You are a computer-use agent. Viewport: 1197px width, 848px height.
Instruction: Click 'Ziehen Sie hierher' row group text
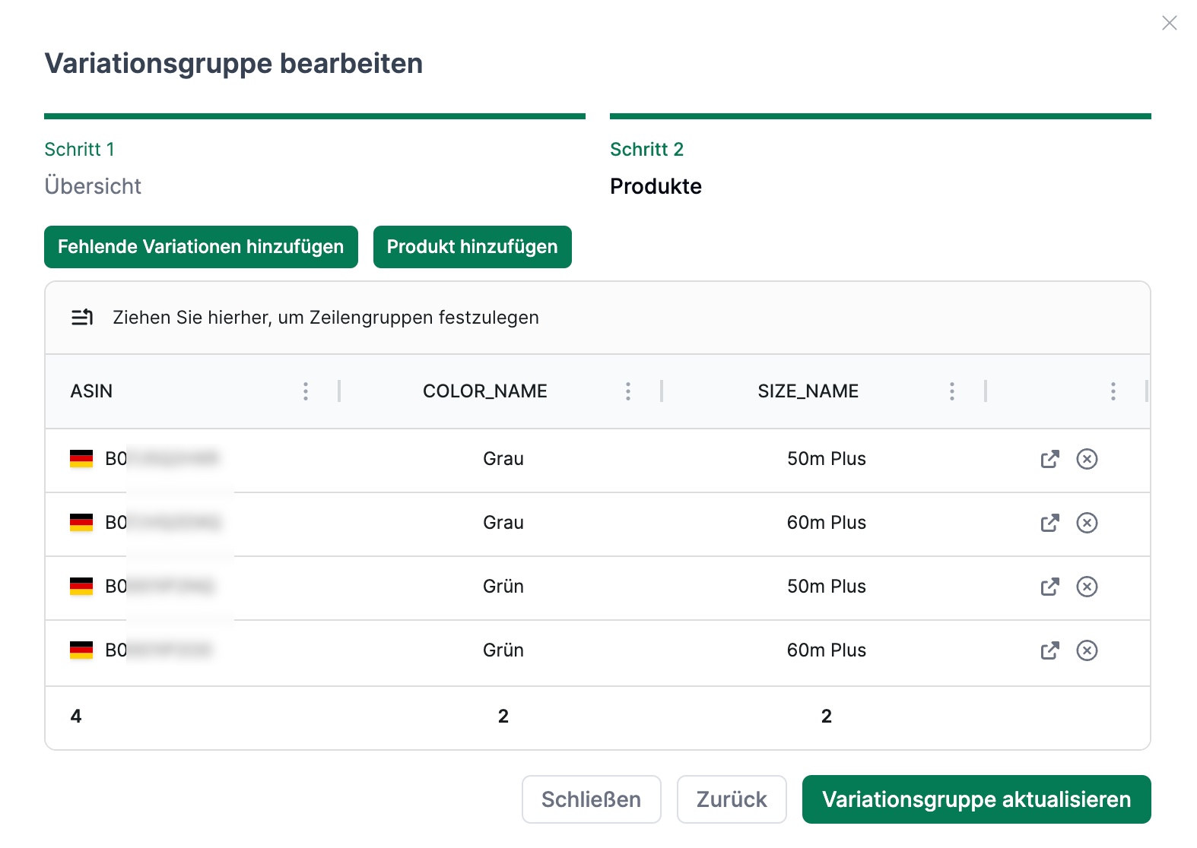[x=325, y=318]
